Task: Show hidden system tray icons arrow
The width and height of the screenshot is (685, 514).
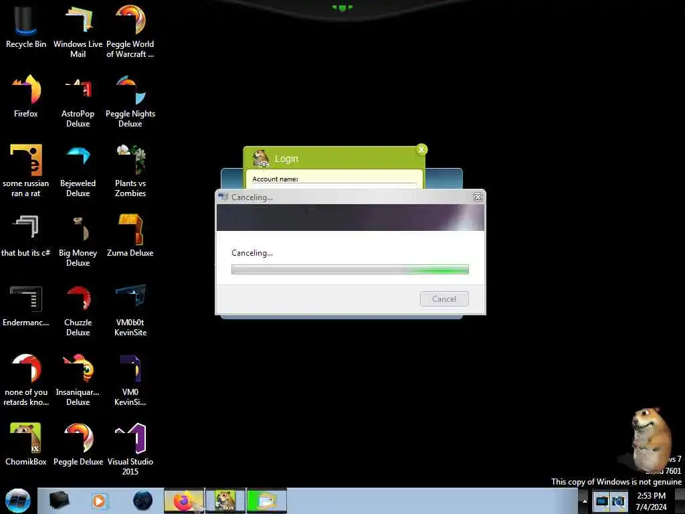Action: (x=585, y=501)
